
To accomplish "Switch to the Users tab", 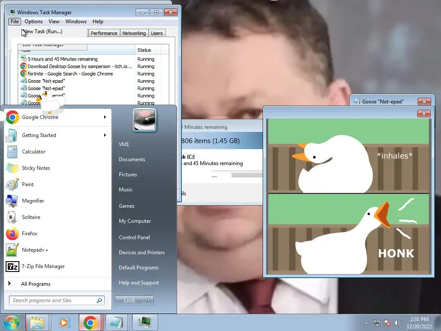I will pos(157,33).
